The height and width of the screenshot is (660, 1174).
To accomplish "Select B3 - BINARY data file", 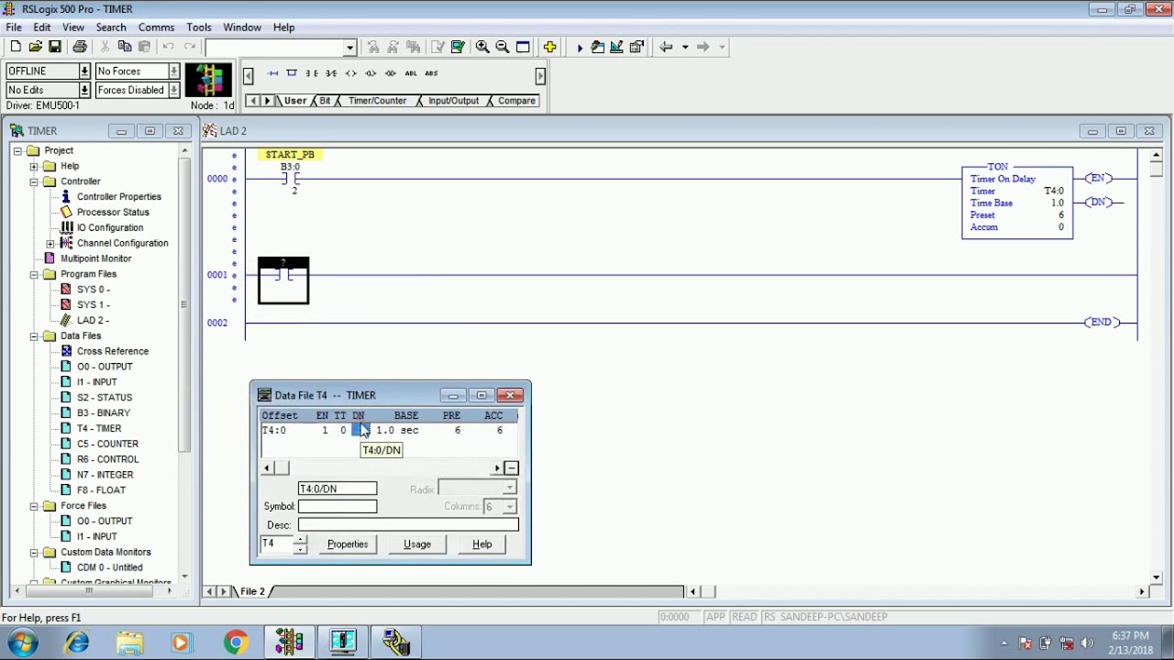I will tap(104, 412).
